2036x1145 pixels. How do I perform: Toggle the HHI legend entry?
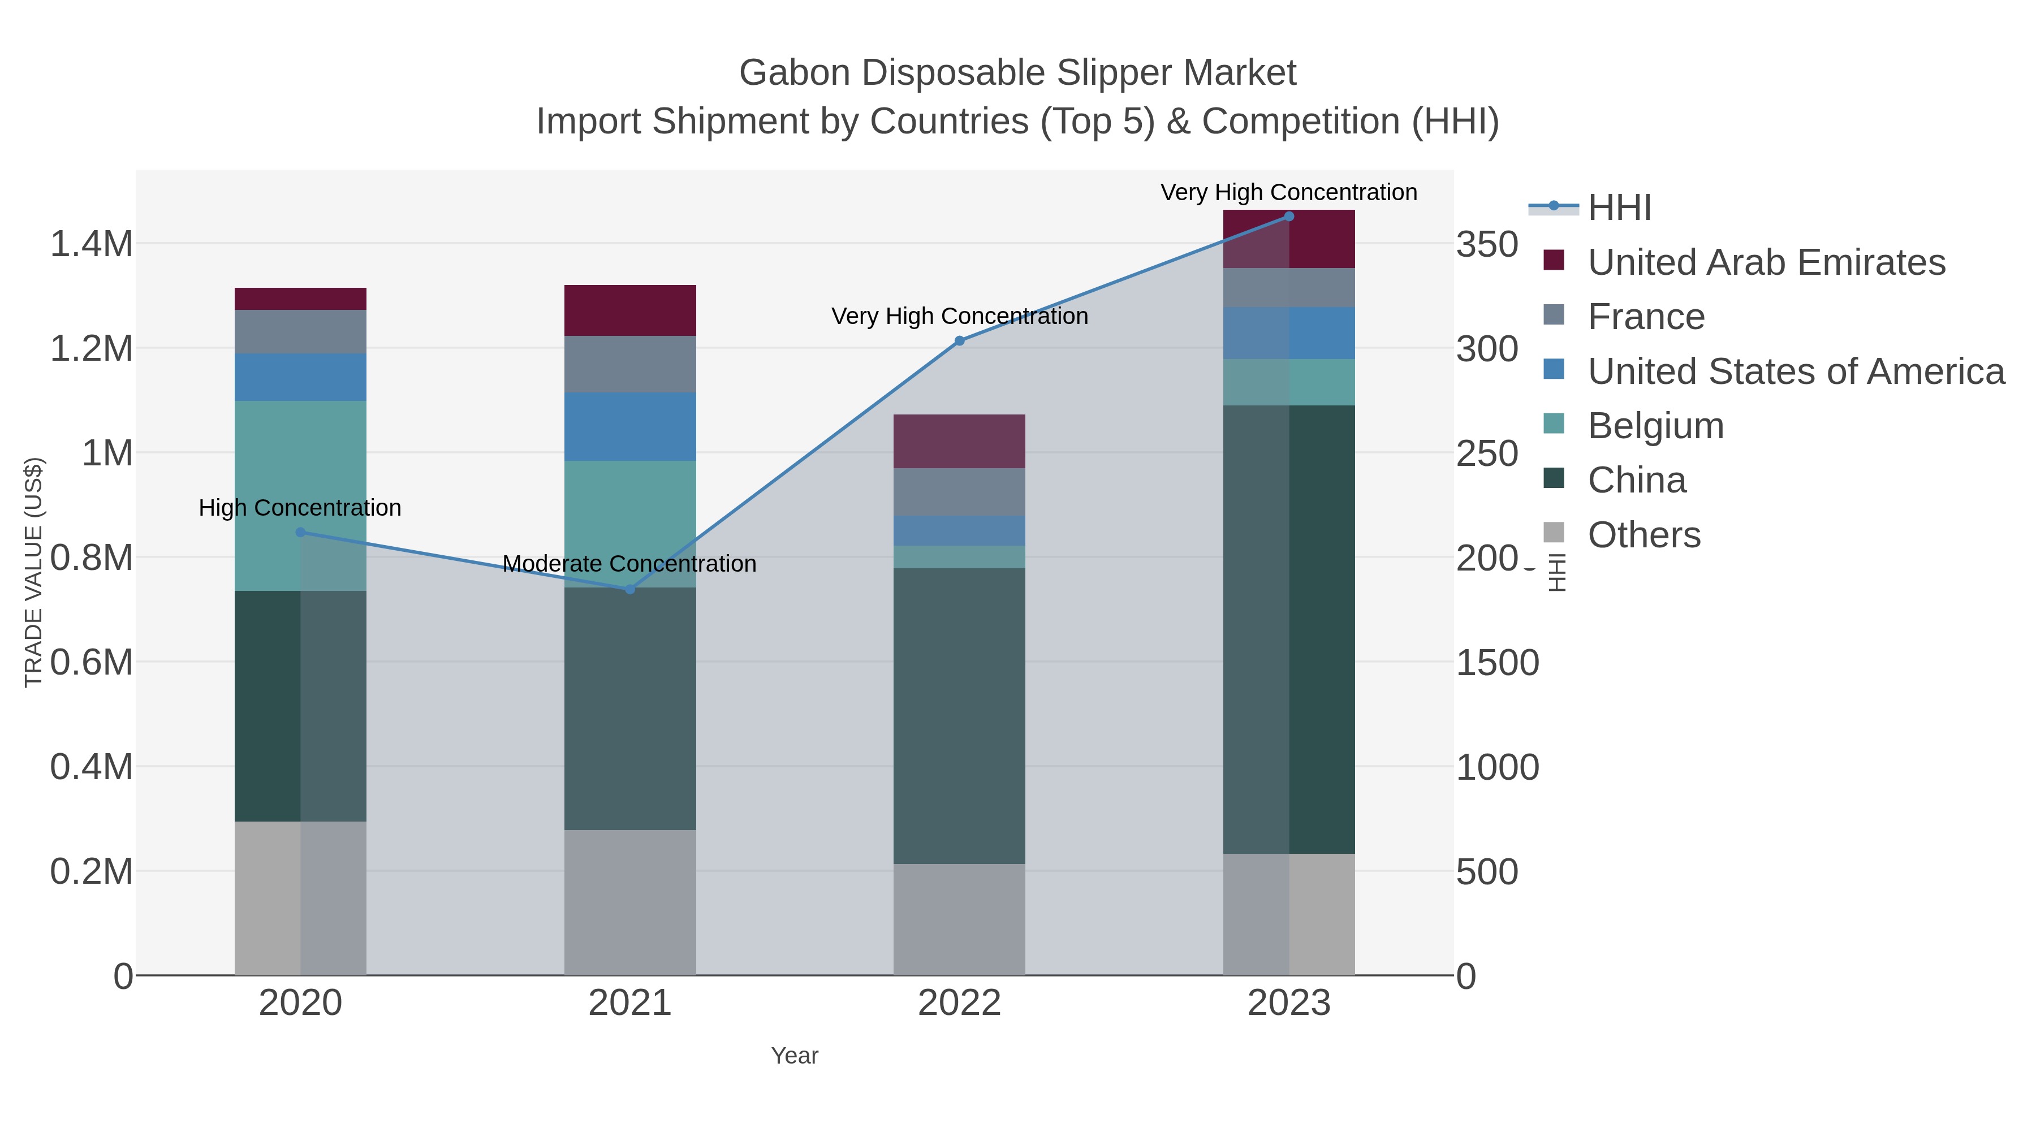coord(1590,208)
